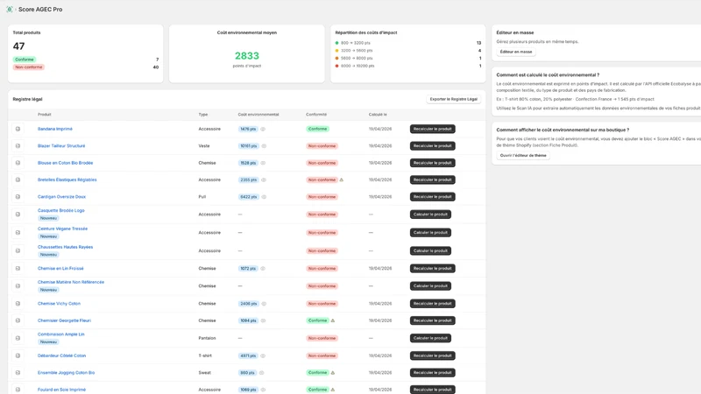Open the Ceinture Végane Tressée link
The image size is (701, 394).
(x=62, y=229)
